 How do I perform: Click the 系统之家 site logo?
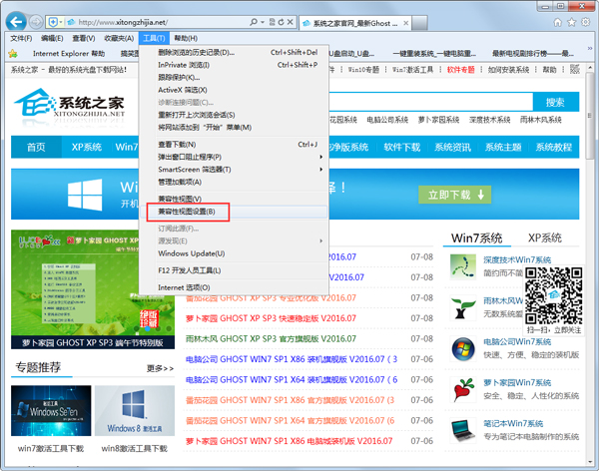(70, 104)
